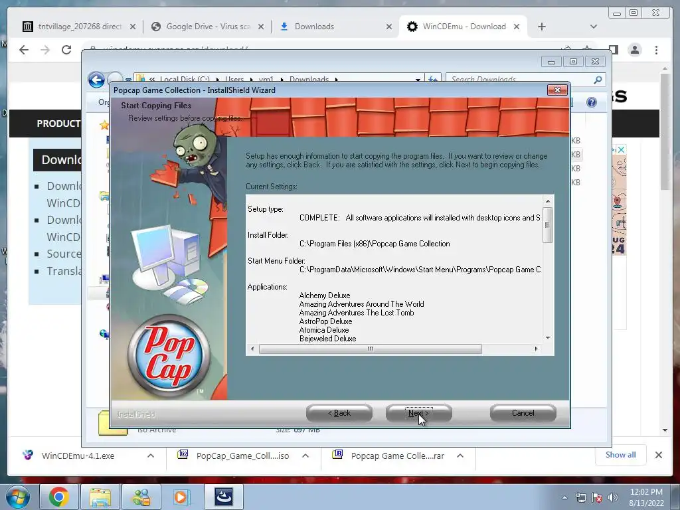The image size is (680, 510).
Task: Open the Windows Start menu
Action: coord(17,497)
